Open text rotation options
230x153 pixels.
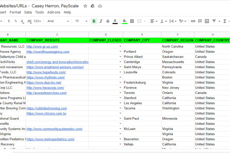click(183, 21)
